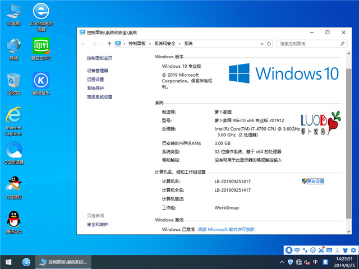Image resolution: width=359 pixels, height=269 pixels.
Task: Go back with the navigation back arrow
Action: tap(84, 44)
